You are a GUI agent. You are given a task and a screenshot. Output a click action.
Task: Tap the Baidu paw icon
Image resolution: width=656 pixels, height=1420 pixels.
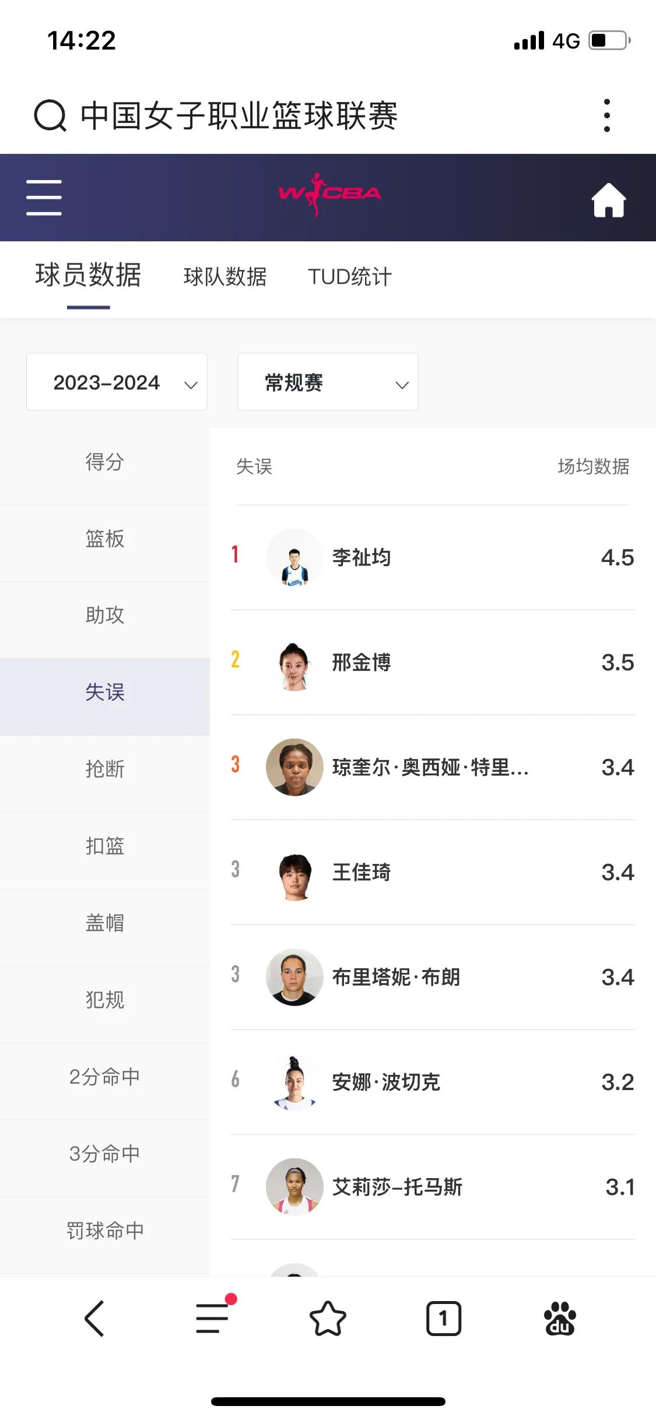(560, 1318)
